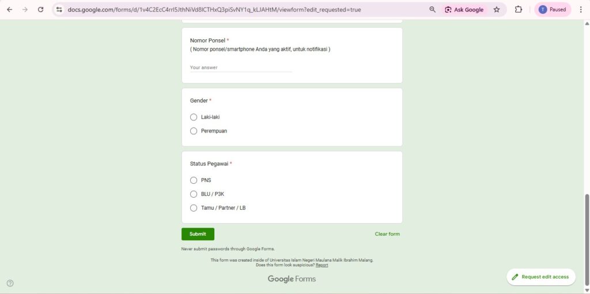Select the Laki-laki gender option
The width and height of the screenshot is (590, 294).
[194, 117]
